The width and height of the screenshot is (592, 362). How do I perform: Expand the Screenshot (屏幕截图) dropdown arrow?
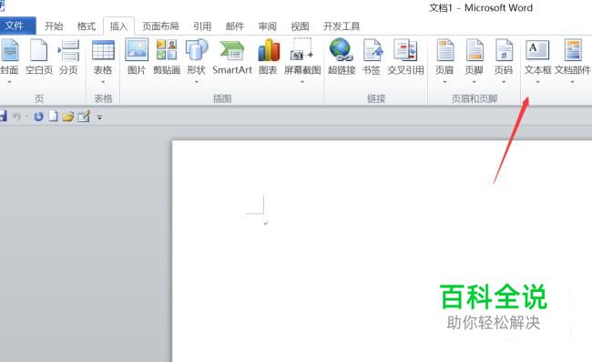pyautogui.click(x=302, y=82)
